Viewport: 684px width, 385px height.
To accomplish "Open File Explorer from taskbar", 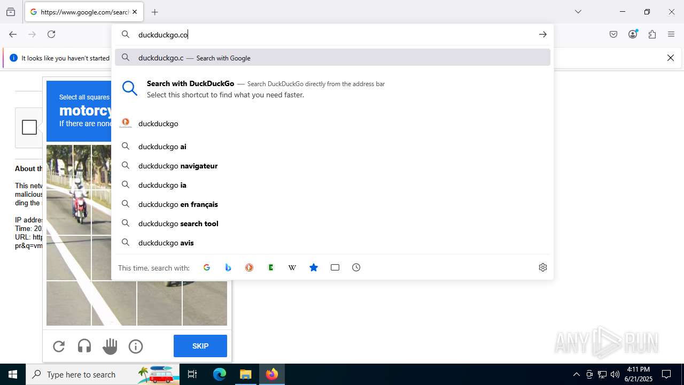I will (246, 374).
